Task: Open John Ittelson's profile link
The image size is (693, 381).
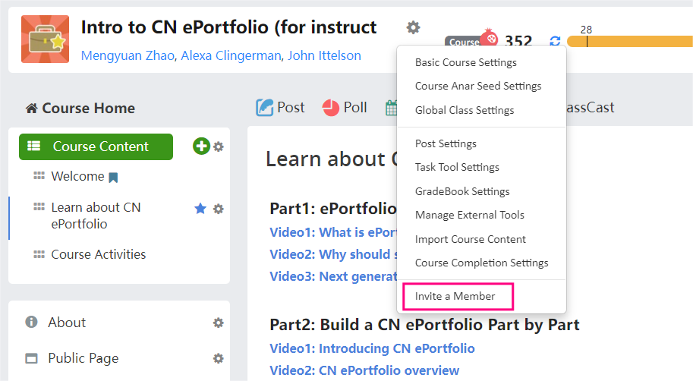Action: coord(324,55)
